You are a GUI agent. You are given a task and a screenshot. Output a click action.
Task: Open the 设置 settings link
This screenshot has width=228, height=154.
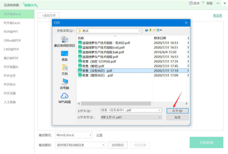(99, 135)
